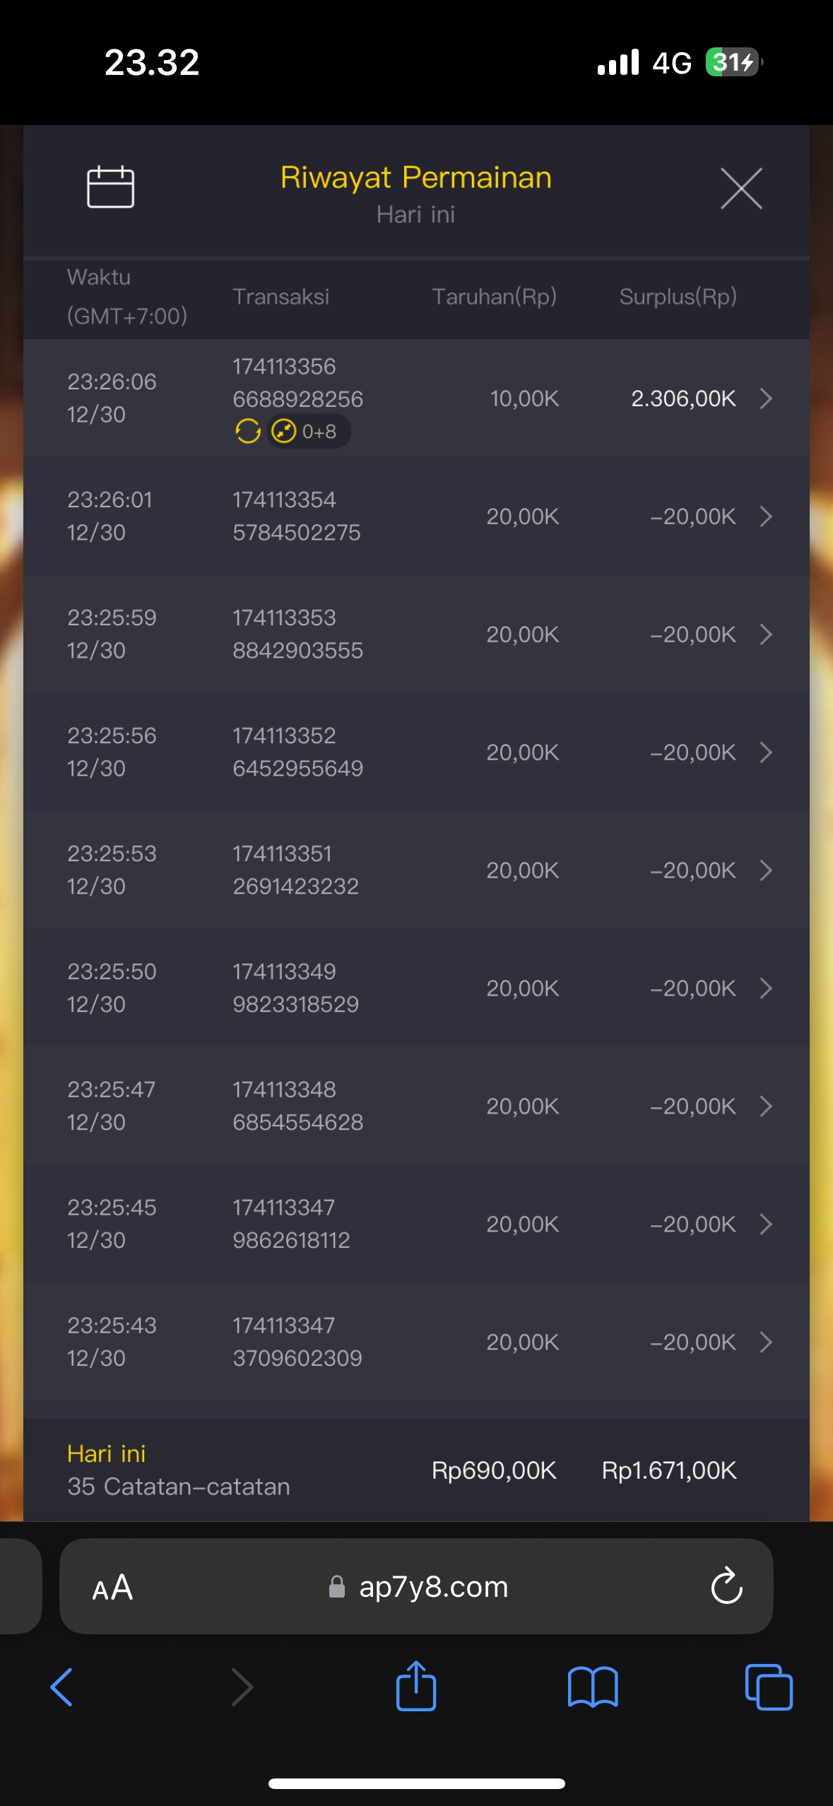Expand the 23:25:59 transaction row chevron
The image size is (833, 1806).
766,635
